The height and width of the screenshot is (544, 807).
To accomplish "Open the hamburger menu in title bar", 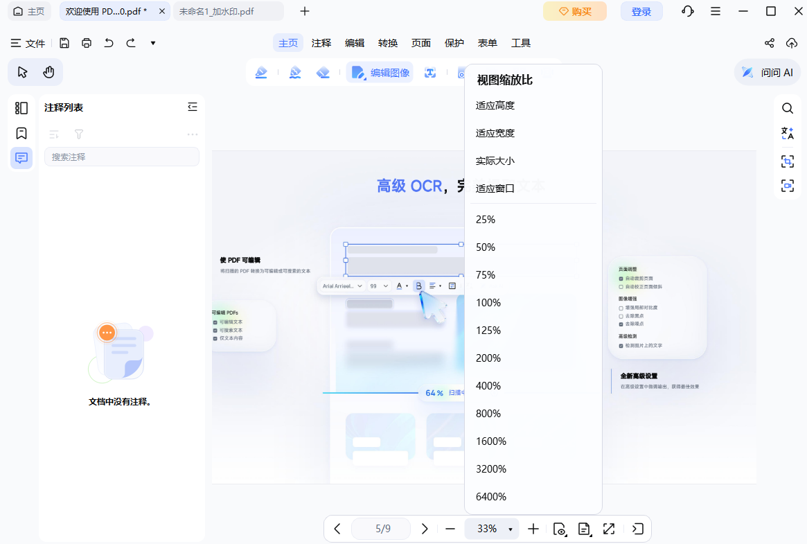I will 716,11.
